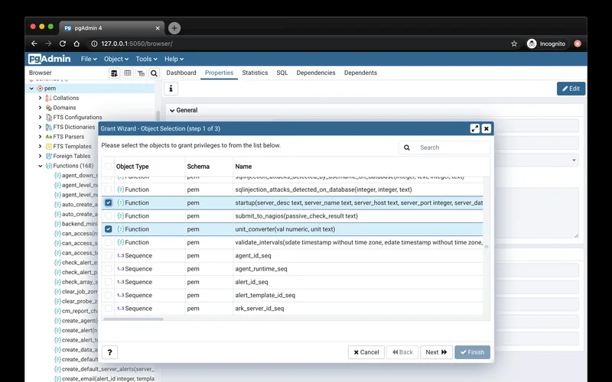Go to browser home page
This screenshot has width=612, height=382.
tap(77, 44)
